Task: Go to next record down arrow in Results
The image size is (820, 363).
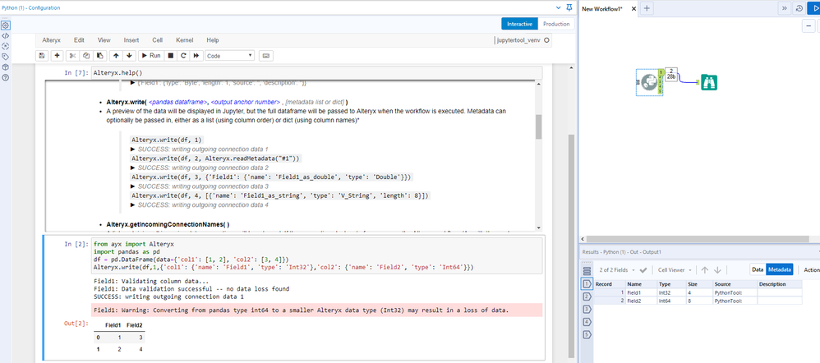Action: coord(717,270)
